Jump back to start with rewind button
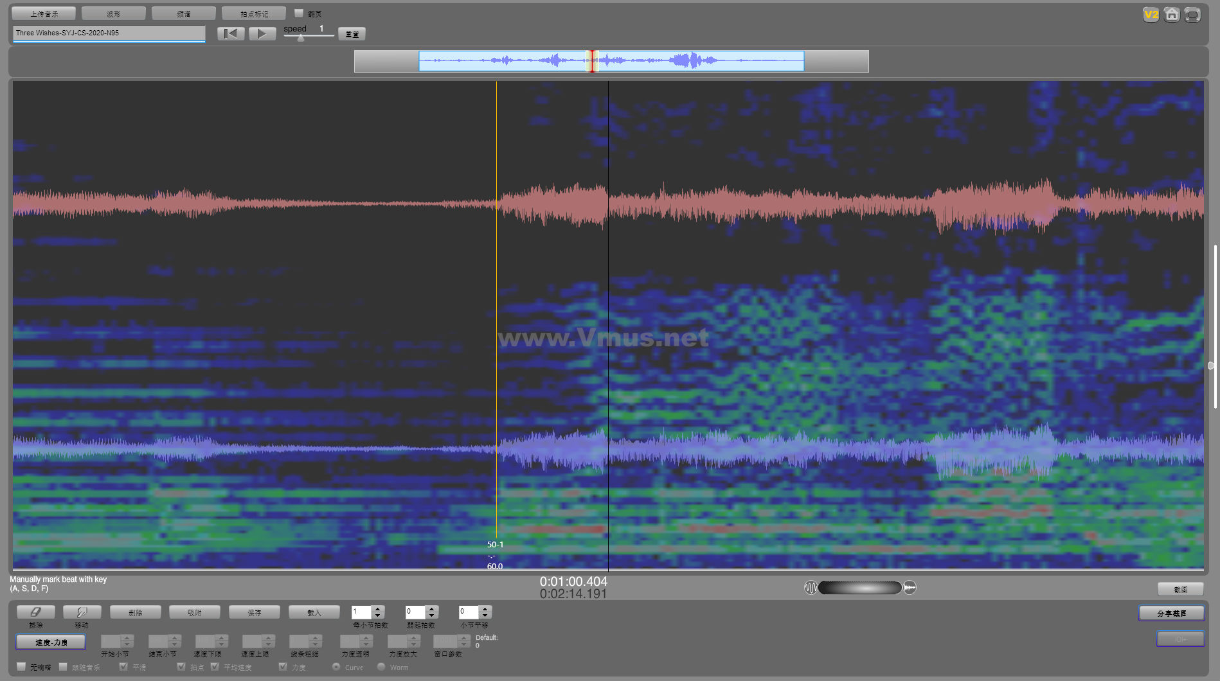 point(231,33)
